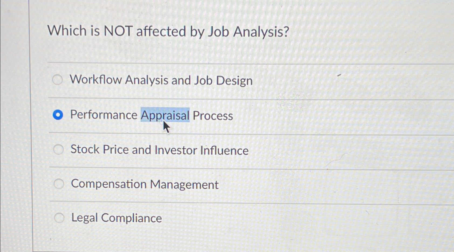Click the word Process in the selected answer
The height and width of the screenshot is (252, 454).
pyautogui.click(x=213, y=116)
